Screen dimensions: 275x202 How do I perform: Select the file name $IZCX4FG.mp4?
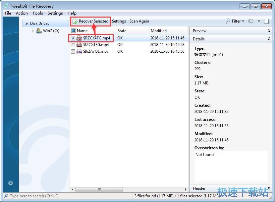click(96, 45)
